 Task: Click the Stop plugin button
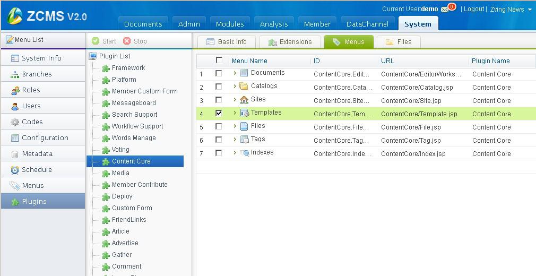[135, 41]
